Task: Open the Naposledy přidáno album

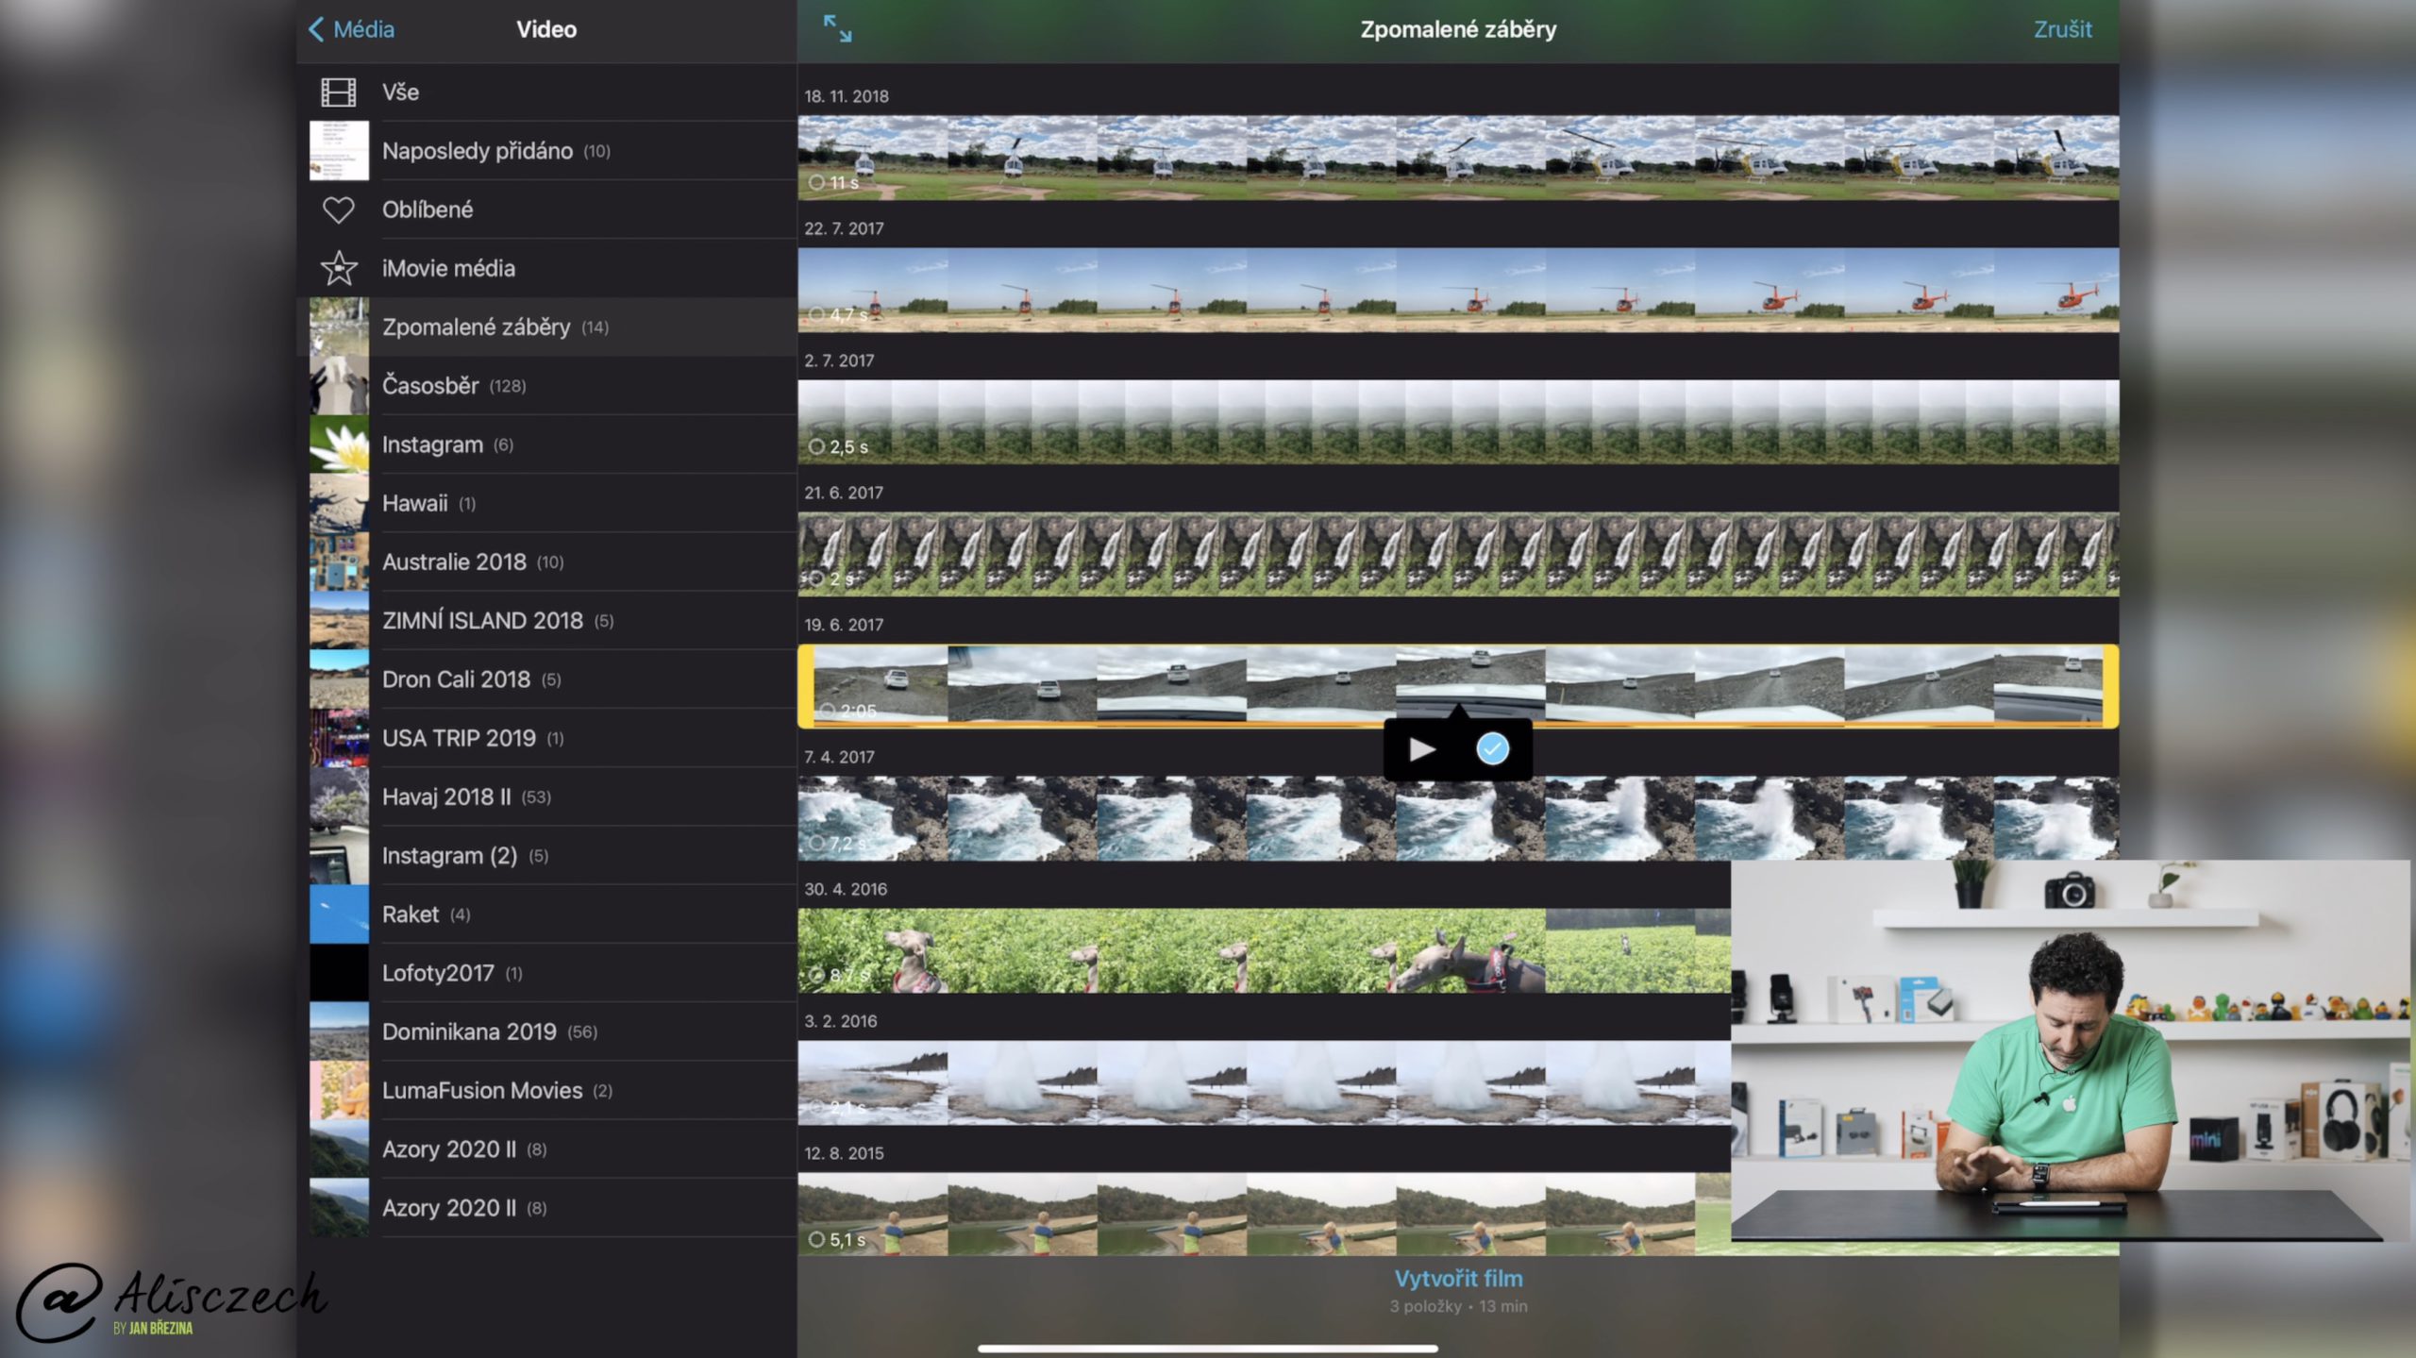Action: 478,151
